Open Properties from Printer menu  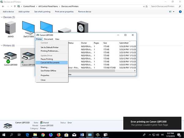(x=52, y=75)
